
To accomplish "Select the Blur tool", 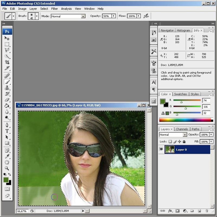I will [x=7, y=112].
